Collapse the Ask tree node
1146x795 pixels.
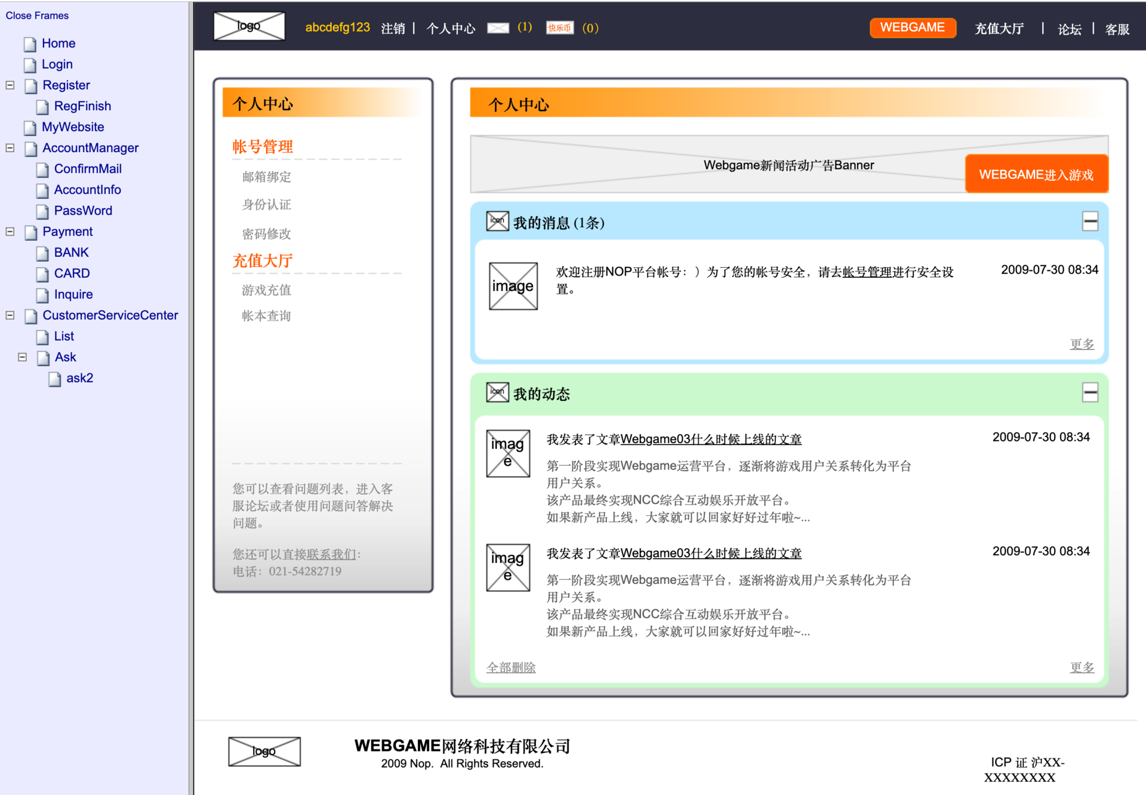[23, 357]
